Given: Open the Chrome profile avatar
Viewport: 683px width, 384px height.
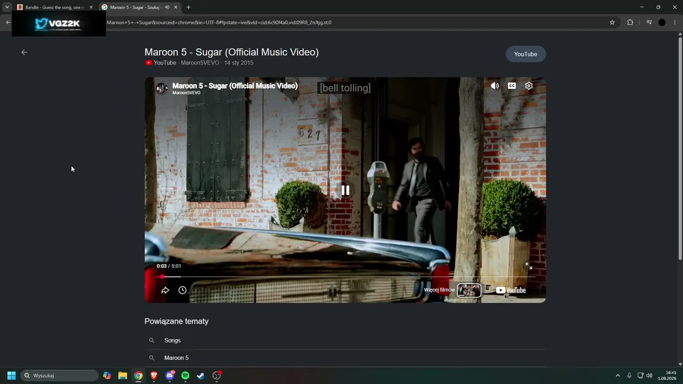Looking at the screenshot, I should [x=662, y=22].
